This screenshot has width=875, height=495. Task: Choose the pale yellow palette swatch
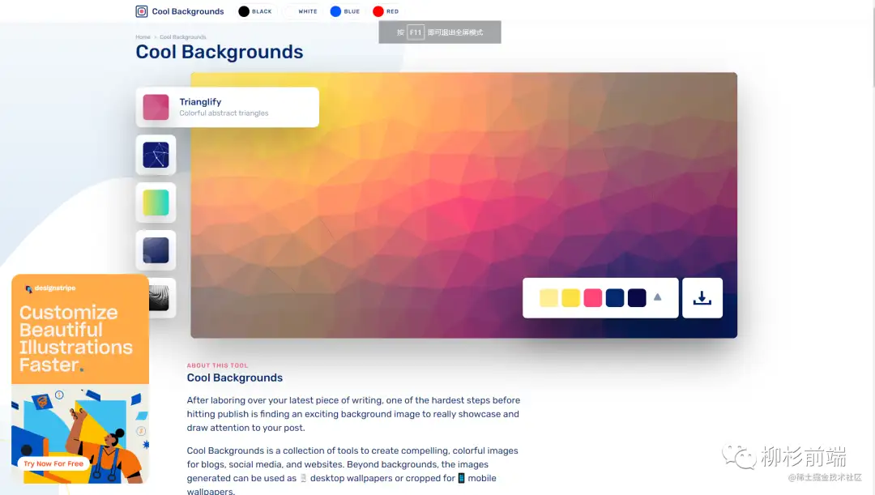(x=548, y=298)
